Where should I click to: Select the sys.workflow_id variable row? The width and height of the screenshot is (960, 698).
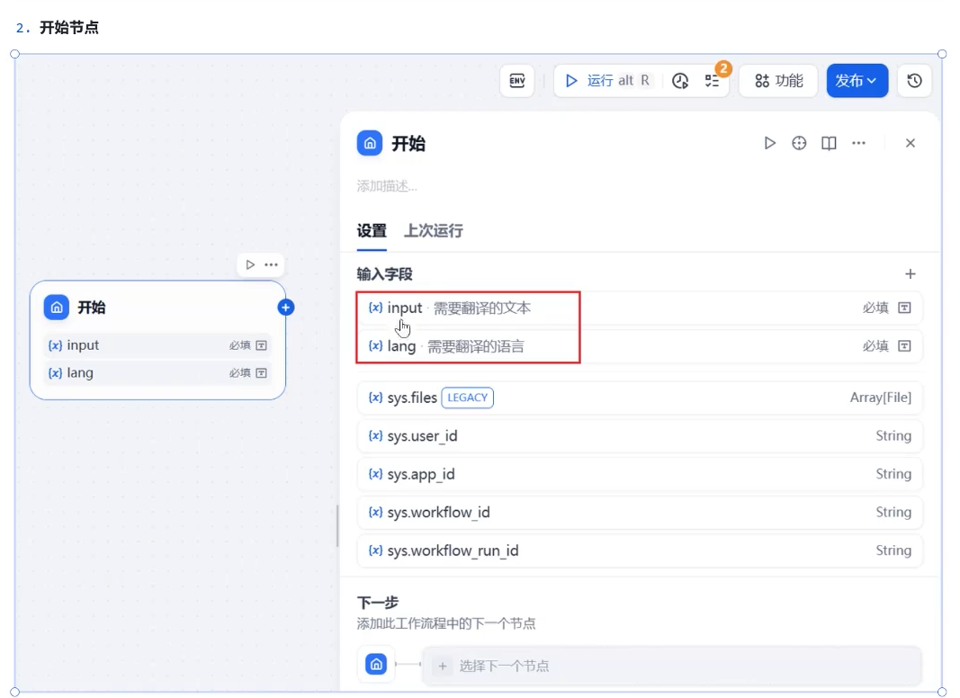pos(640,513)
